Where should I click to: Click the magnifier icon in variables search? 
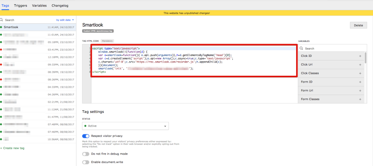(301, 48)
